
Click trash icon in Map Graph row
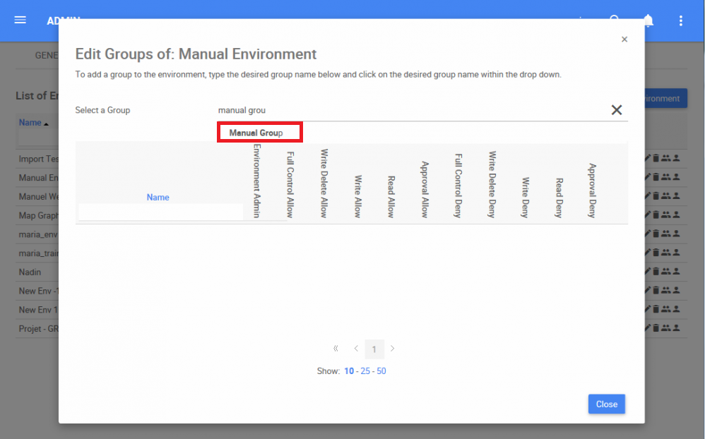pos(656,215)
